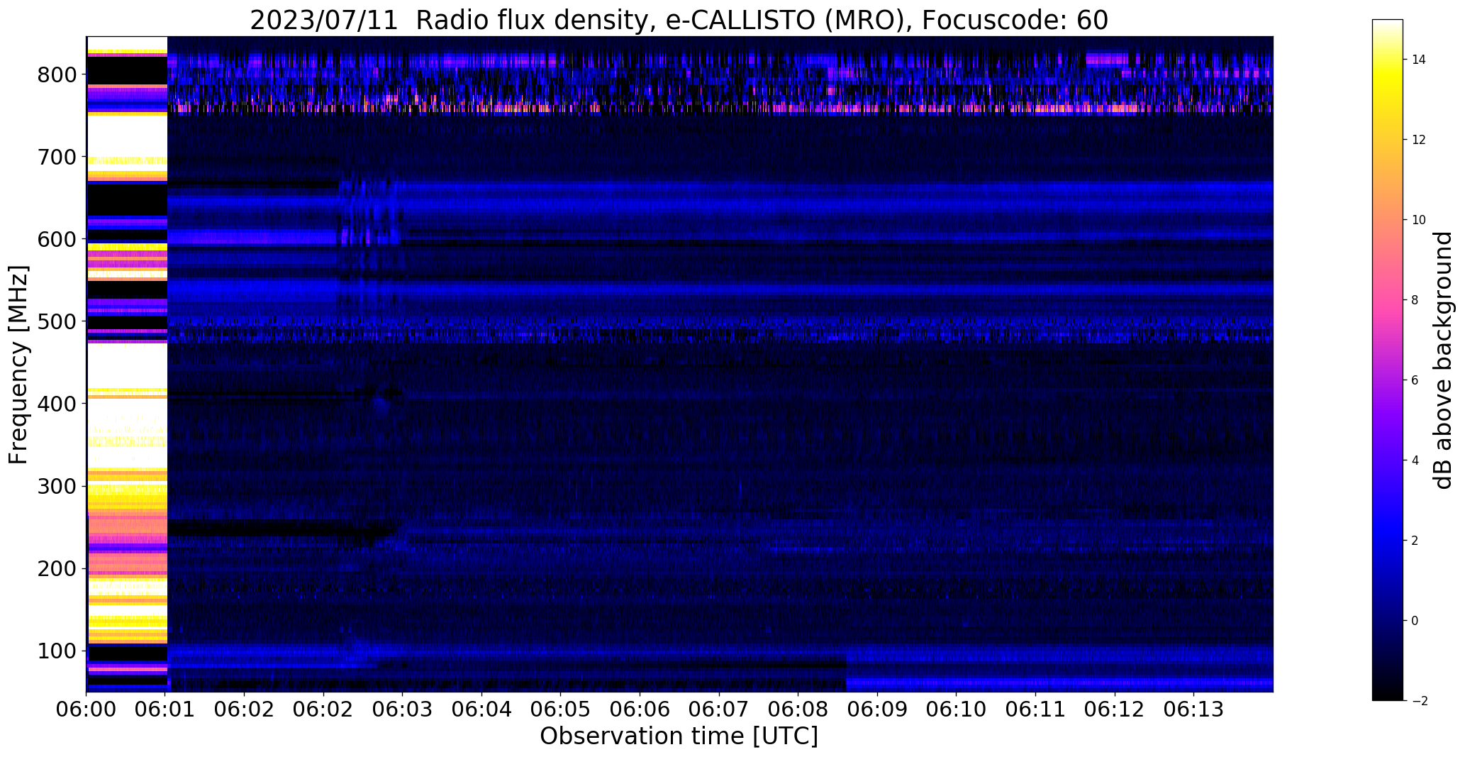Pick the 14 value on the colorbar scale

pyautogui.click(x=1418, y=60)
